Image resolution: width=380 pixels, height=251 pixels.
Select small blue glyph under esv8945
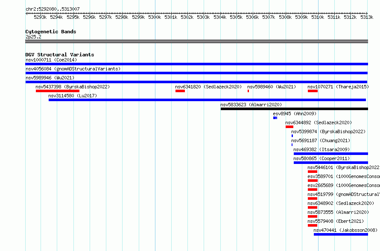point(275,118)
